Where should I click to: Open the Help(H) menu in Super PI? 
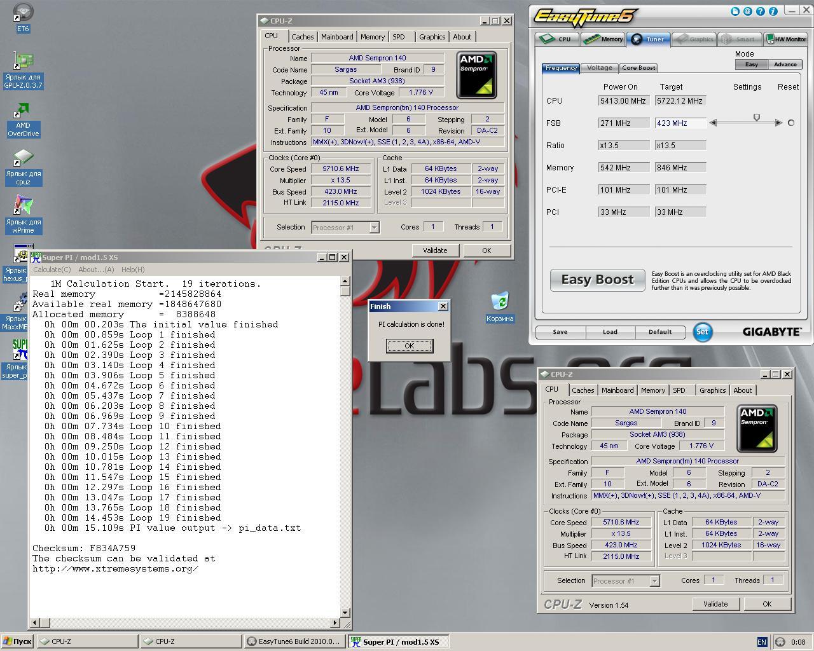(133, 270)
